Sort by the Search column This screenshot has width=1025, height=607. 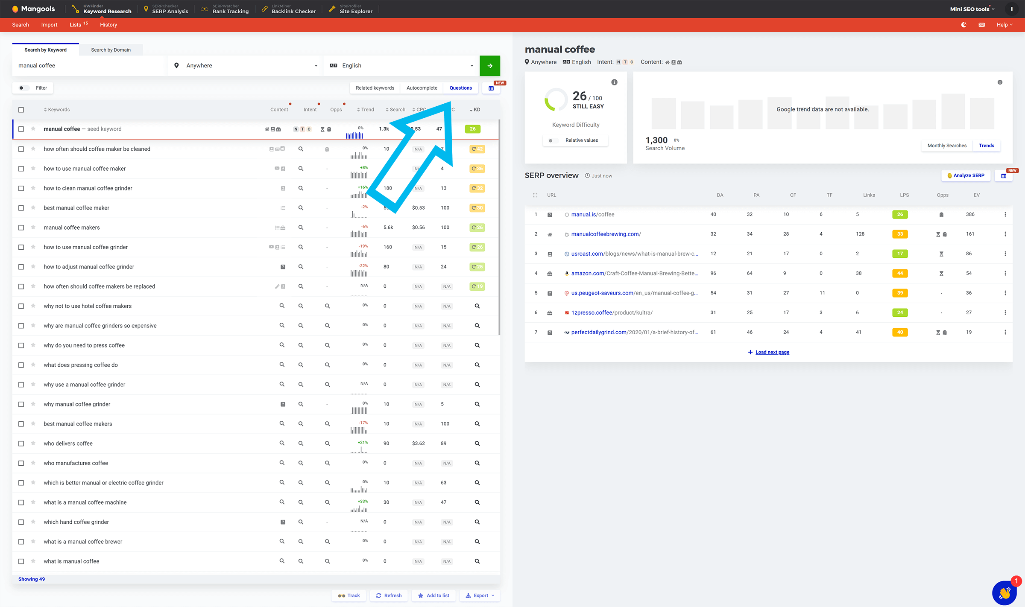tap(395, 110)
